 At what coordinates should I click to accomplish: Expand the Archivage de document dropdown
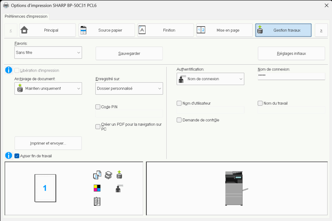point(48,89)
